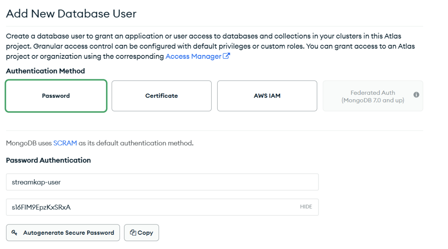Select the Certificate authentication method
This screenshot has width=448, height=249.
[161, 96]
